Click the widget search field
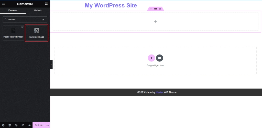 coord(25,19)
